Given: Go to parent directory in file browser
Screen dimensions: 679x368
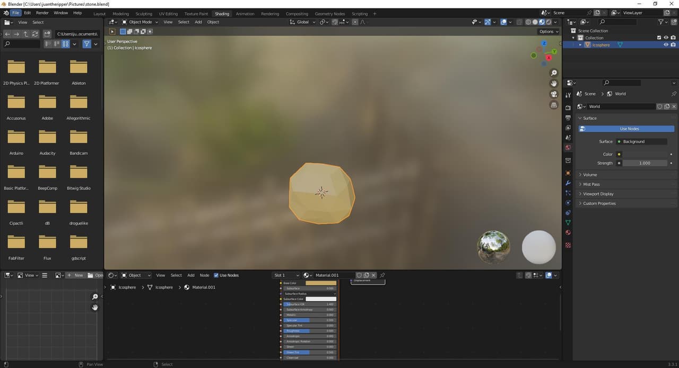Looking at the screenshot, I should tap(25, 34).
